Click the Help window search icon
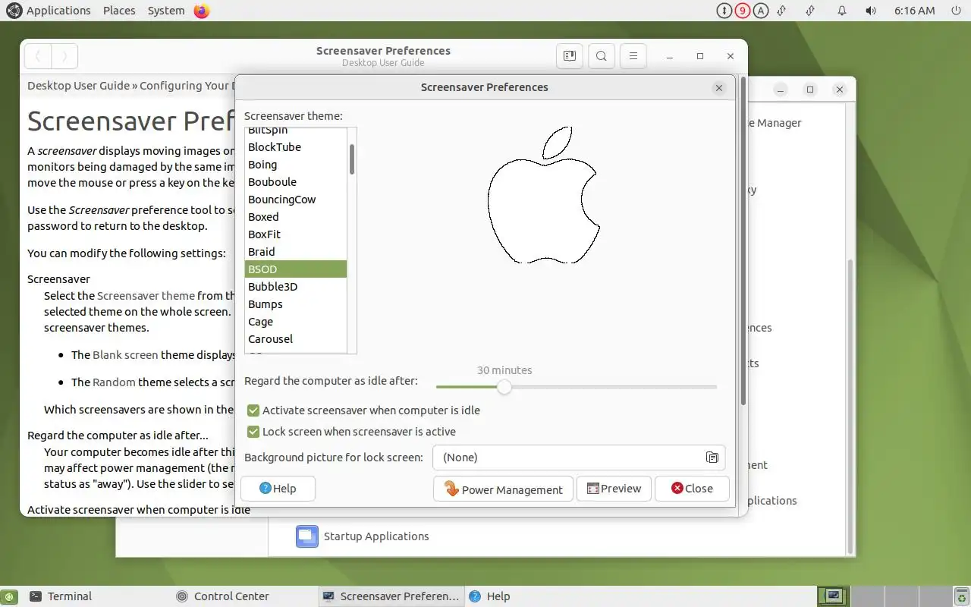 tap(602, 56)
